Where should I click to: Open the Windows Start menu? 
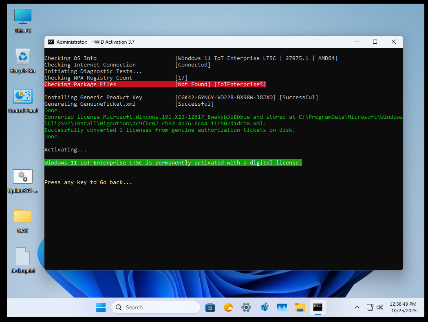(101, 308)
